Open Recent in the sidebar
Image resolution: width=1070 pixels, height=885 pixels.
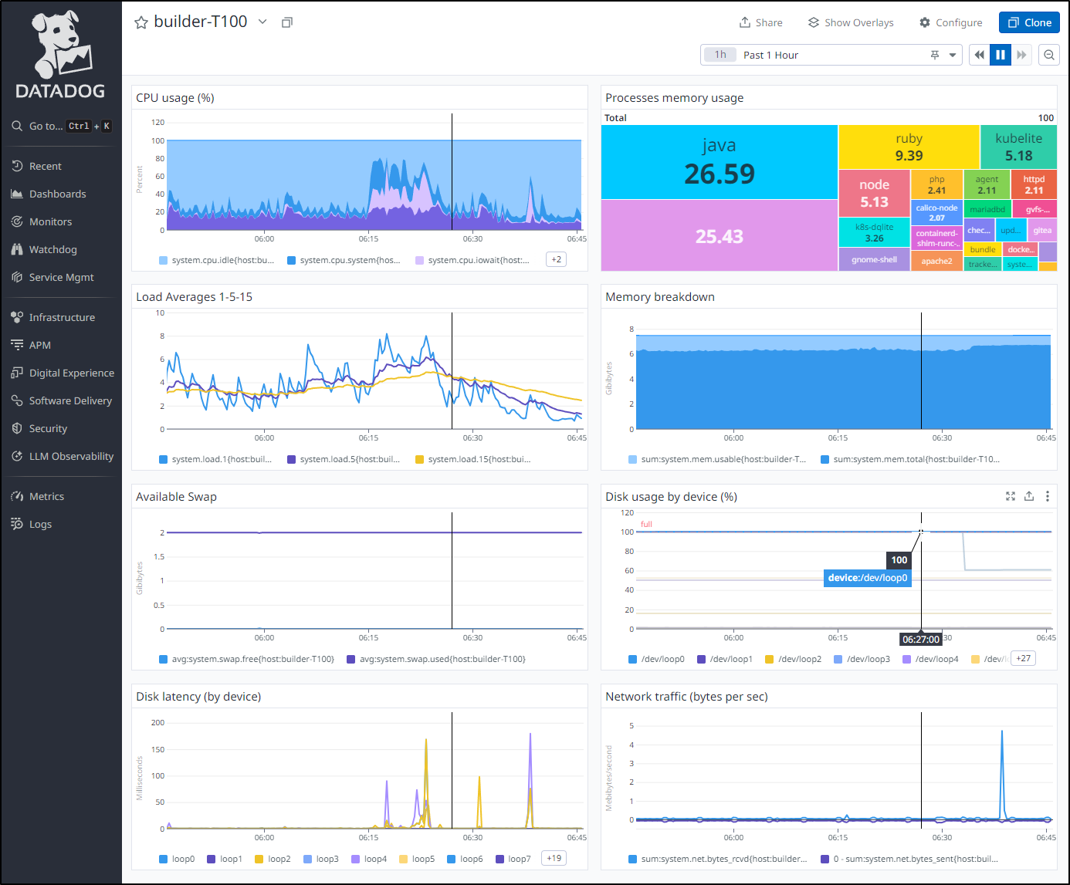(x=45, y=166)
